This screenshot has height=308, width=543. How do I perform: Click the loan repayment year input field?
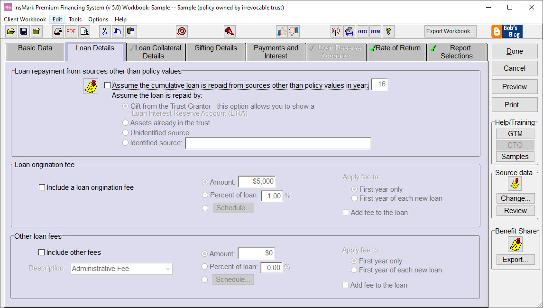click(x=379, y=84)
